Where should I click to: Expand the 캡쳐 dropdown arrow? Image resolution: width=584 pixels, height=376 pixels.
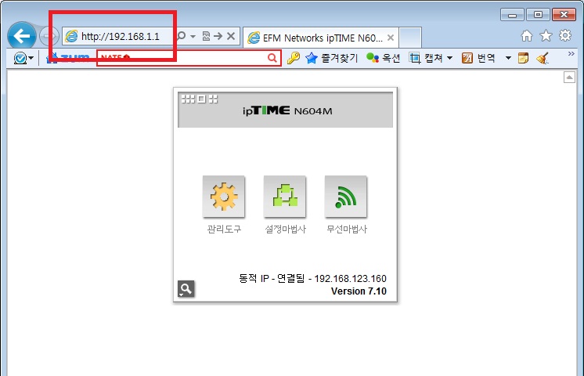(449, 58)
